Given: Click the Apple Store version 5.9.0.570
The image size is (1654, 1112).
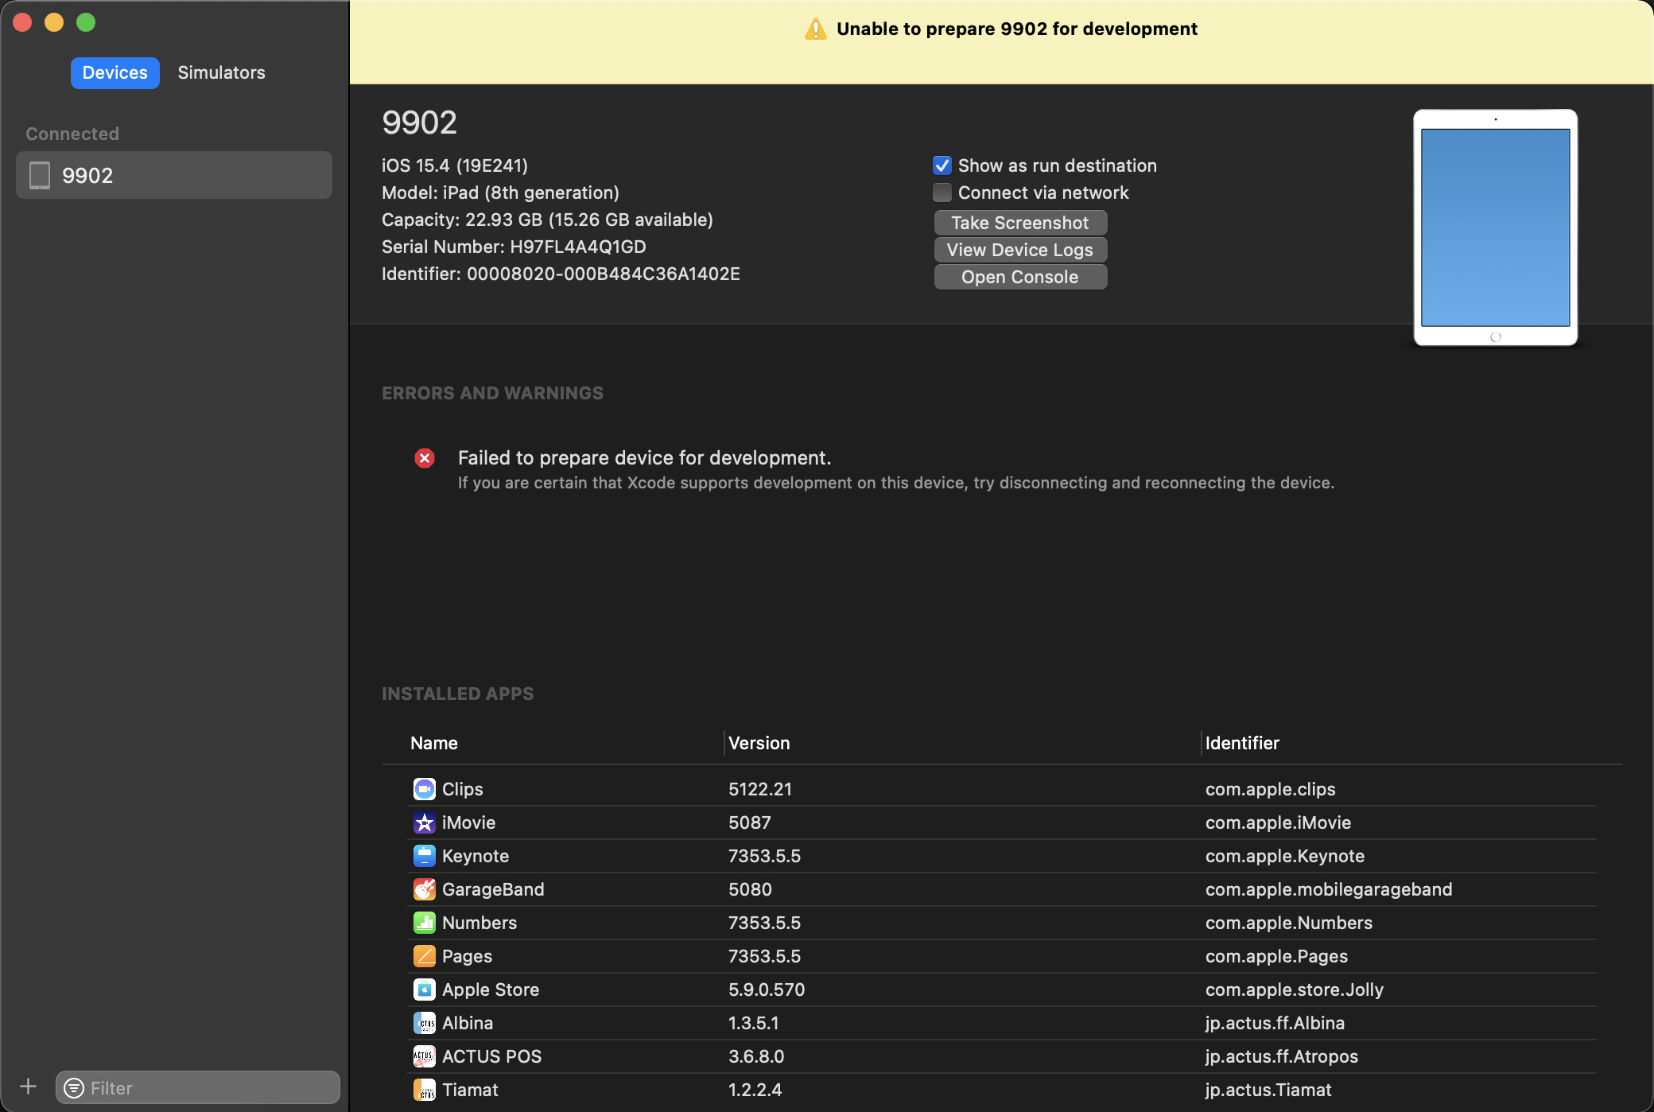Looking at the screenshot, I should 767,990.
